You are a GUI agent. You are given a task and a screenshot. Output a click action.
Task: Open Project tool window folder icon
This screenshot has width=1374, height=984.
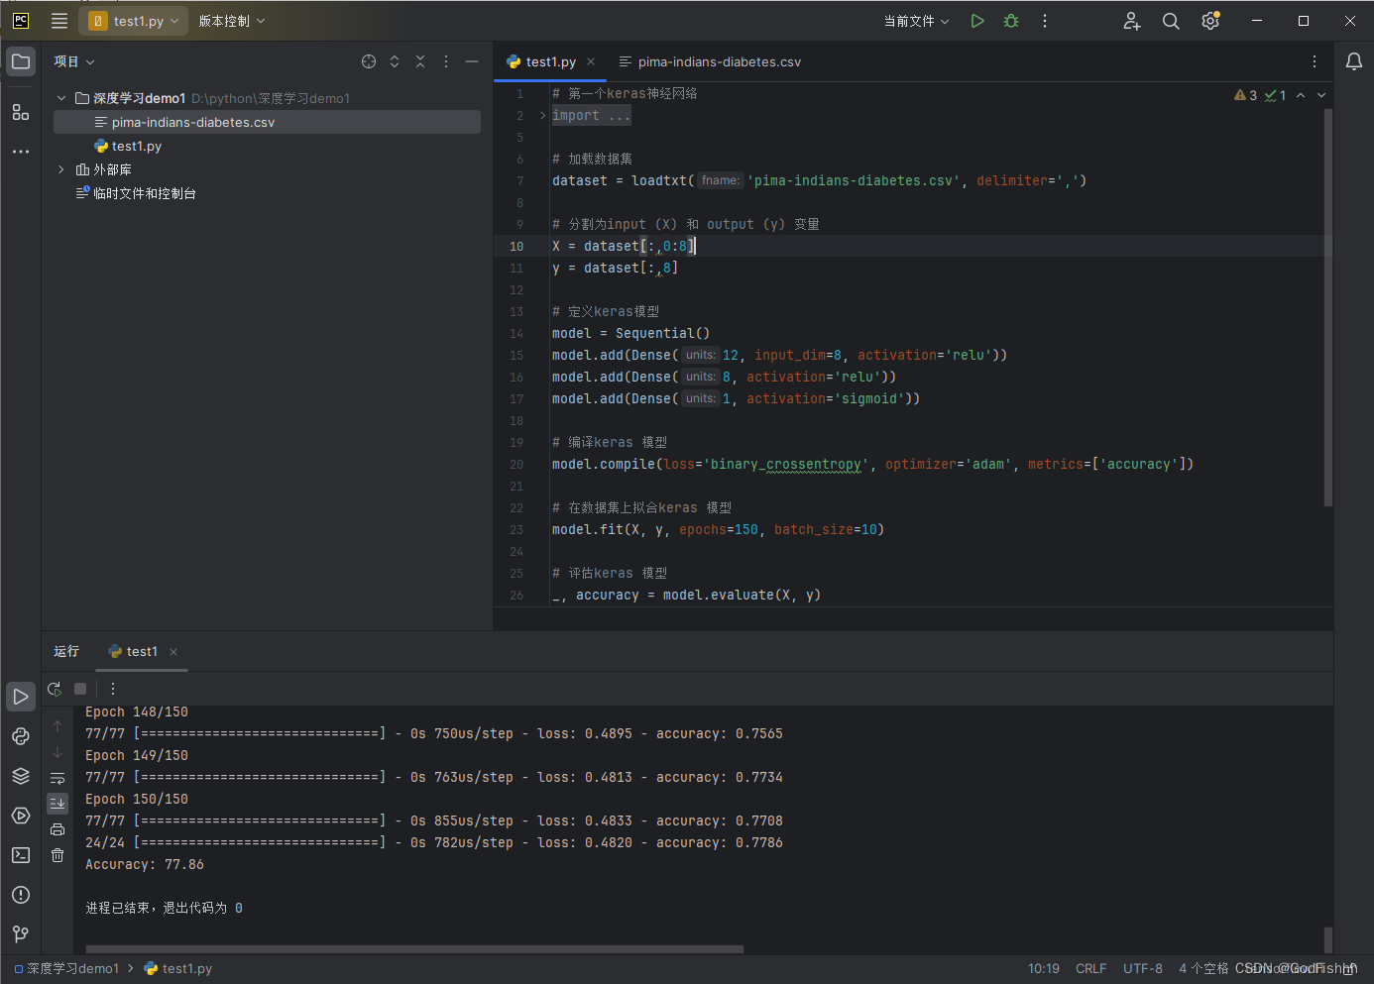coord(21,61)
